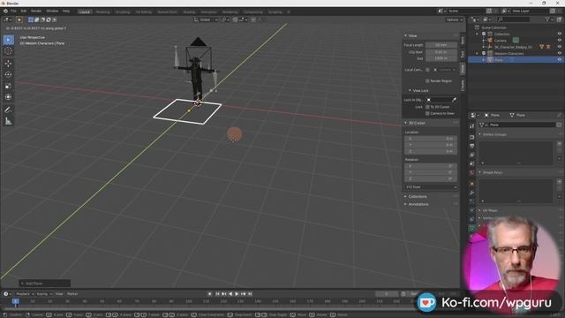Click the outliner search field
The width and height of the screenshot is (565, 318).
pos(514,19)
